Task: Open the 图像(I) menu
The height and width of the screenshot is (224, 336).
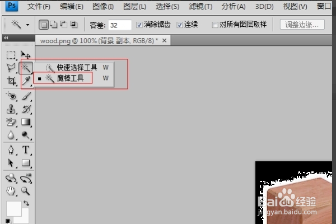Action: (103, 7)
